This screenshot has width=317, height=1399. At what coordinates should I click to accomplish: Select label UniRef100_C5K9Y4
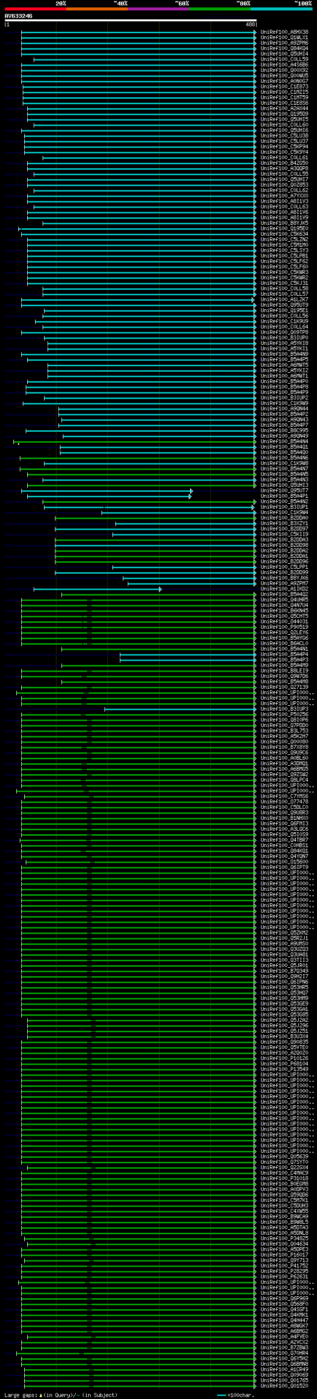click(x=284, y=152)
